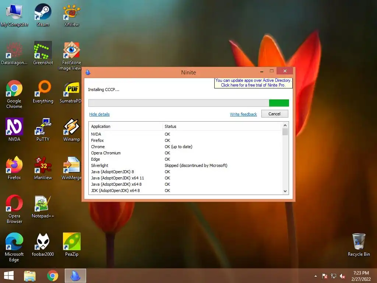Viewport: 377px width, 283px height.
Task: Open the Write feedback link
Action: 243,114
